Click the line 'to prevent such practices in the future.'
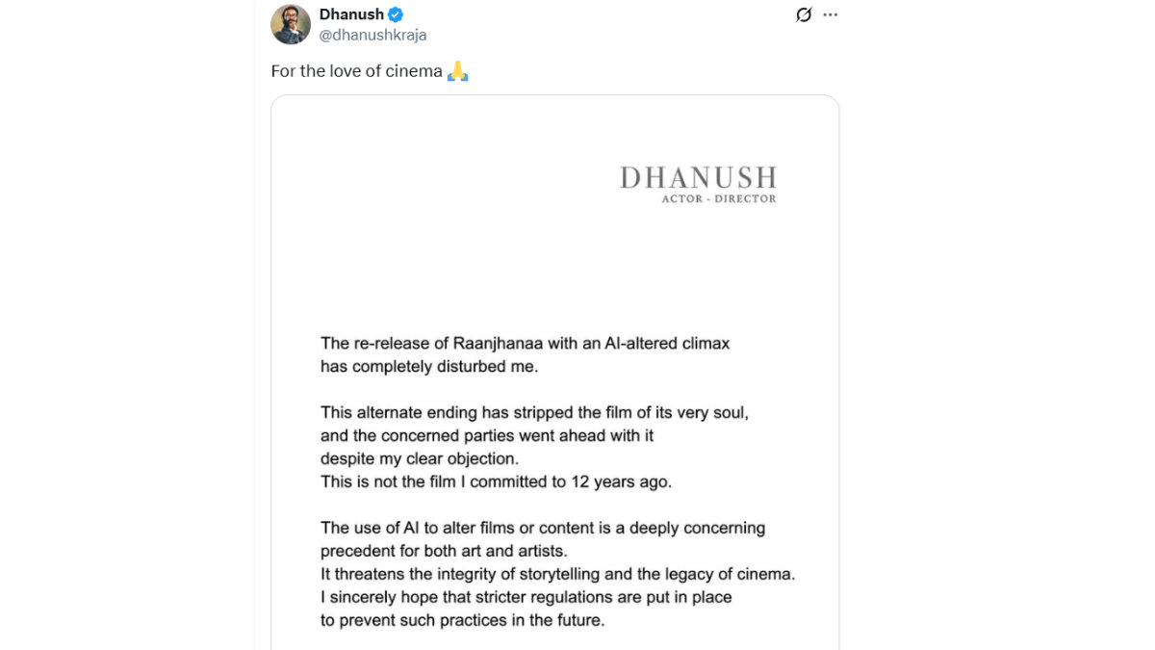This screenshot has width=1155, height=650. point(463,620)
